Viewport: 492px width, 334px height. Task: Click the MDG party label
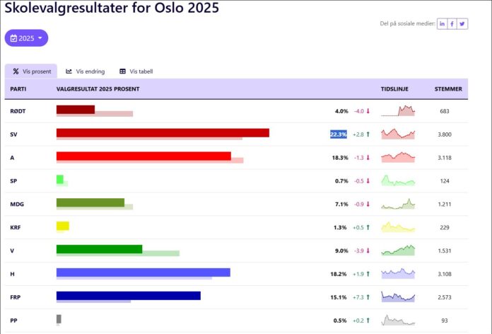[17, 204]
